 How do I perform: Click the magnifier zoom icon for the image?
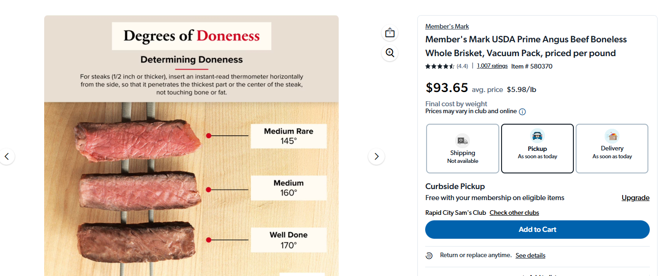pyautogui.click(x=390, y=53)
